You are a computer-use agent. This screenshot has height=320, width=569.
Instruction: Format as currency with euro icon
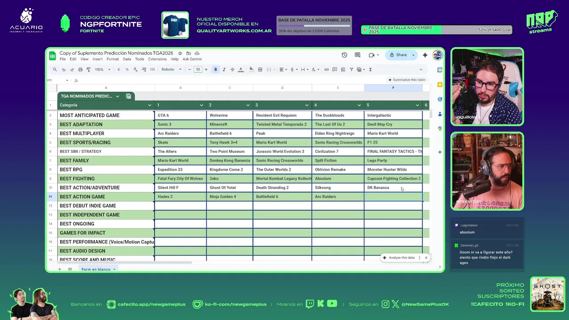pyautogui.click(x=119, y=69)
